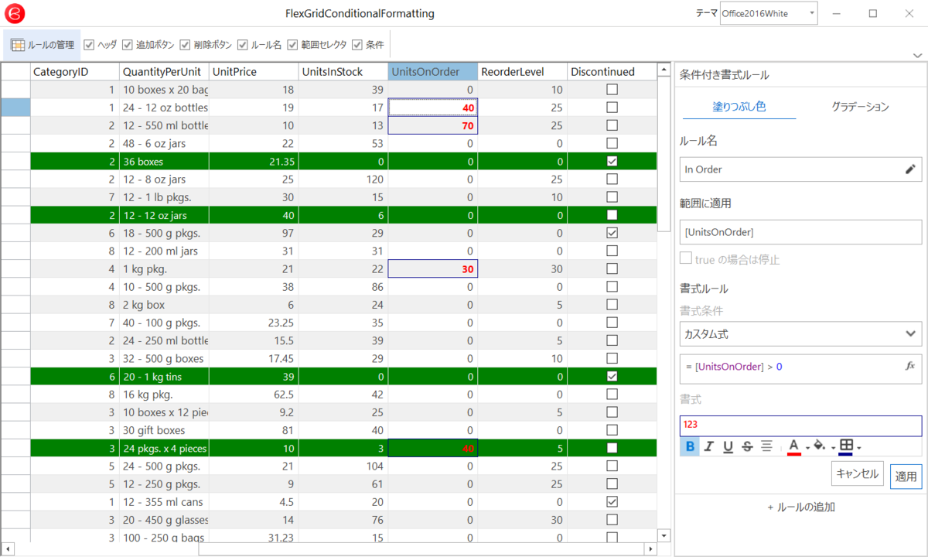Image resolution: width=928 pixels, height=557 pixels.
Task: Click the red font color icon
Action: [793, 446]
